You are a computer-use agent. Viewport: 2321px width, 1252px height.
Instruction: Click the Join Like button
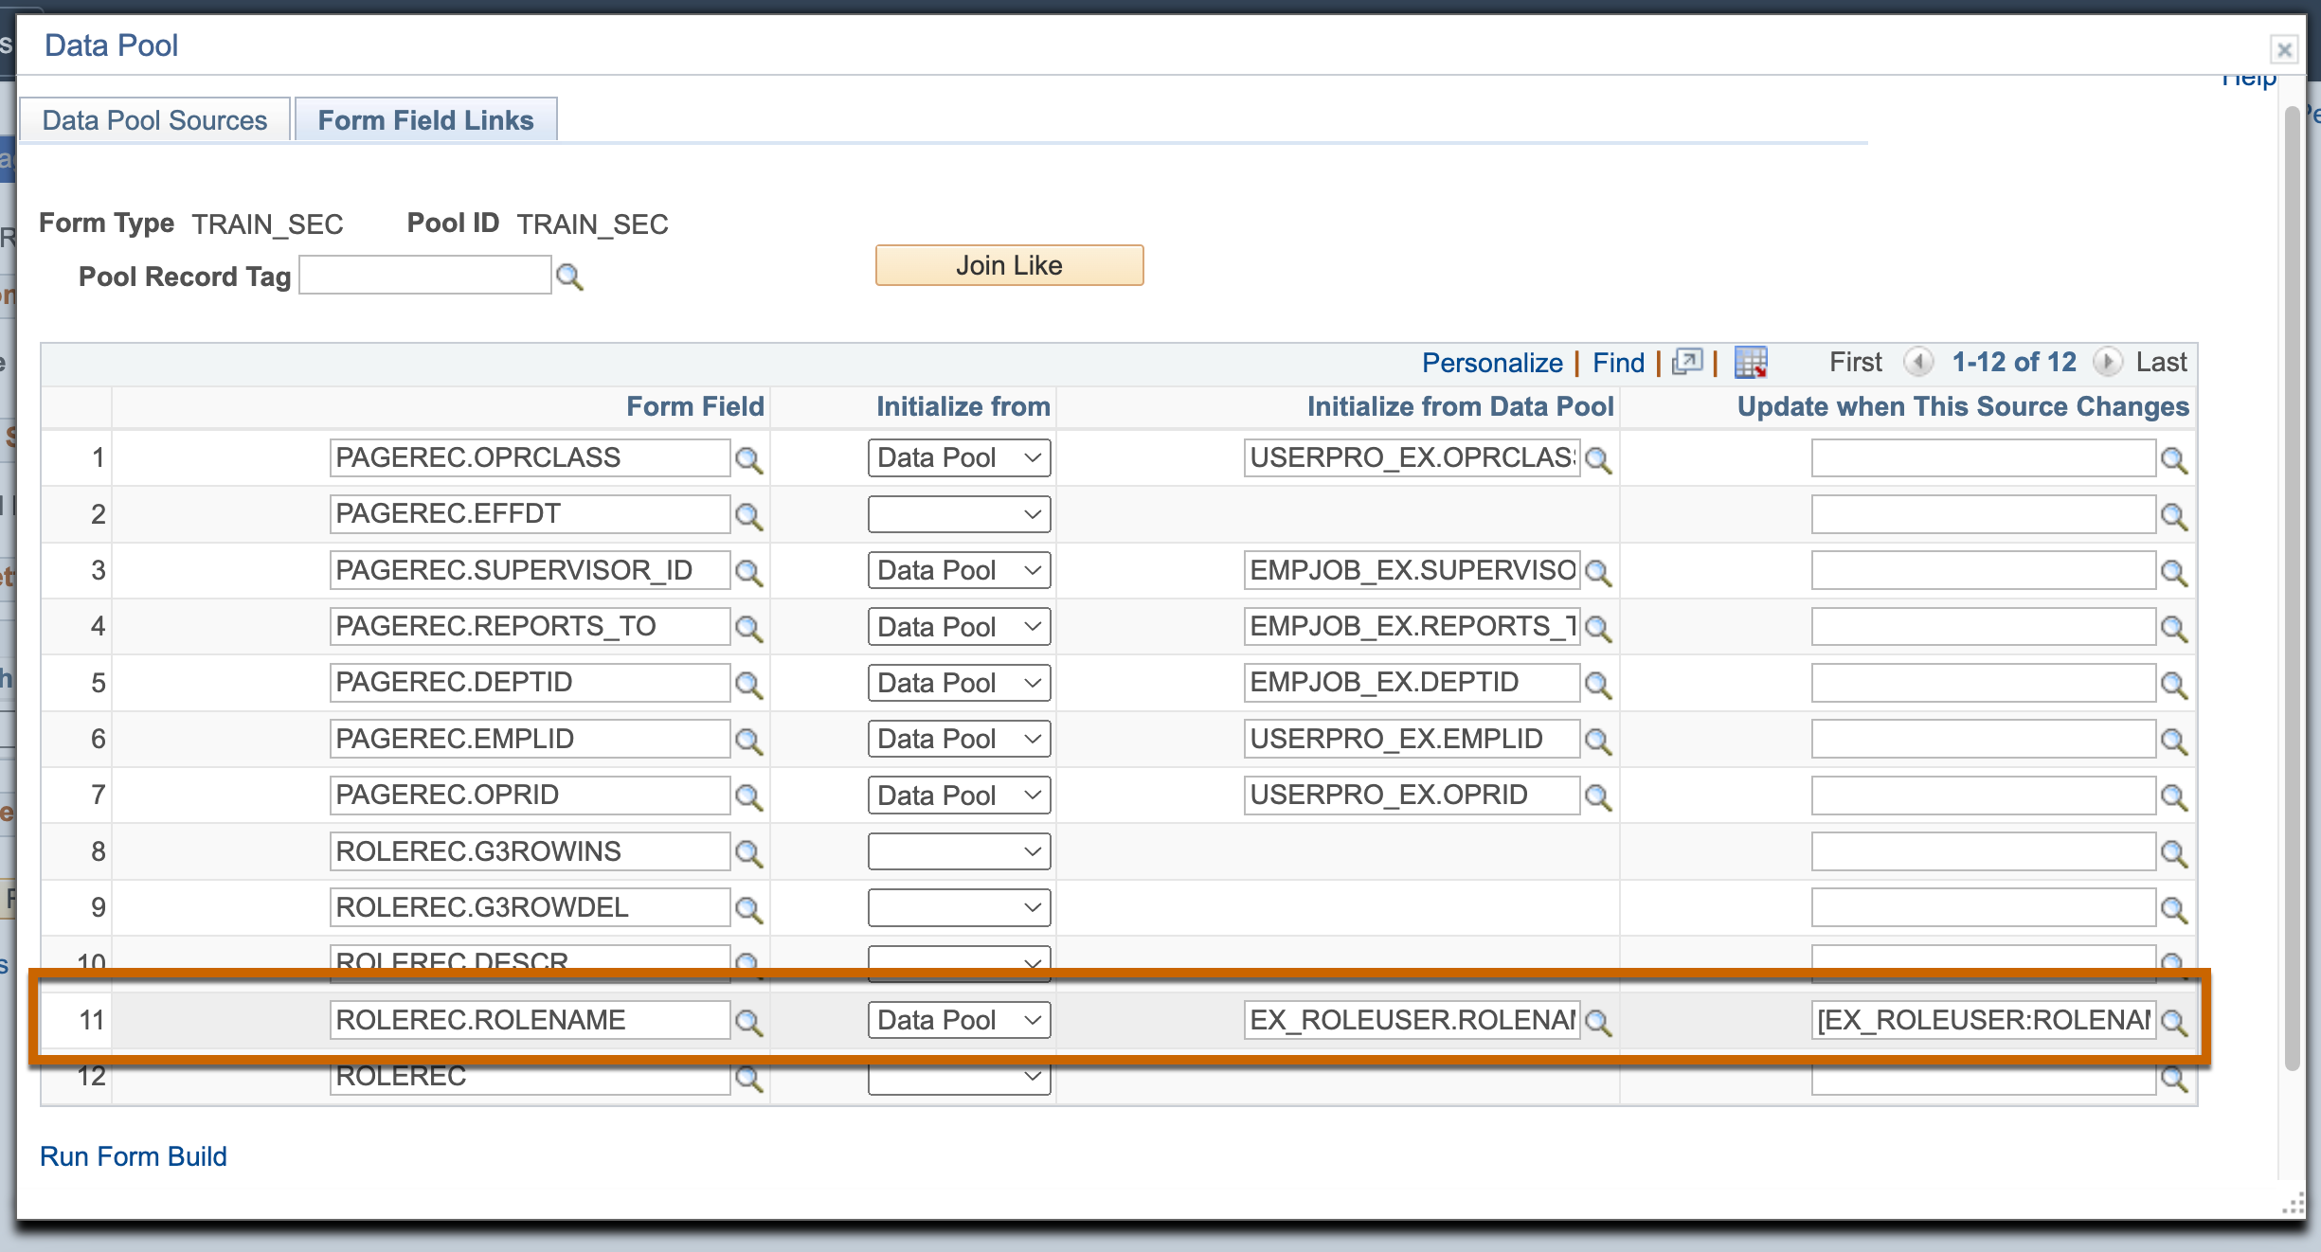click(1010, 265)
